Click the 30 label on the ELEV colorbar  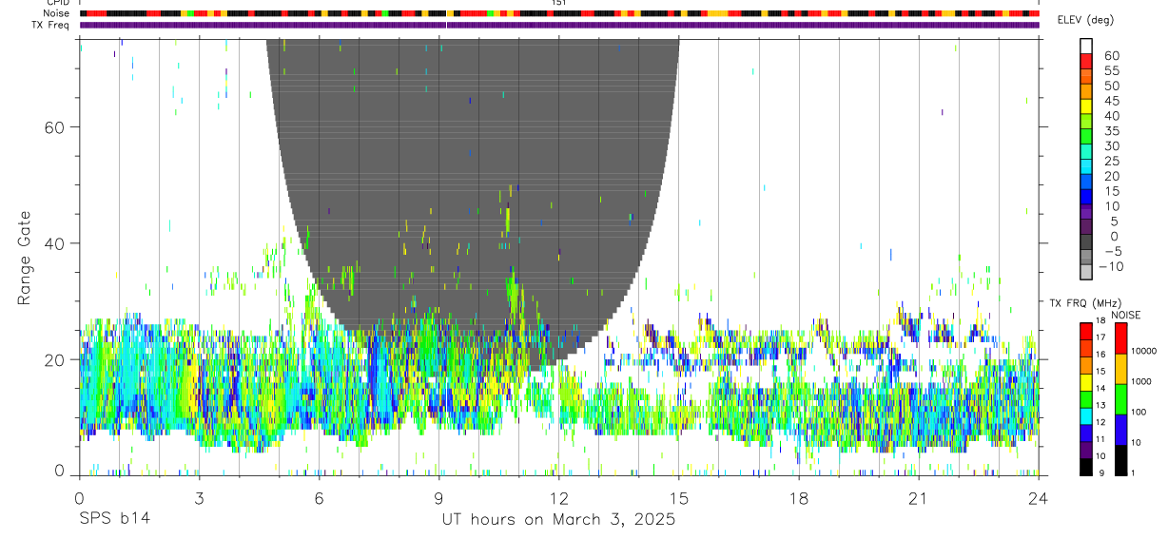[x=1111, y=146]
